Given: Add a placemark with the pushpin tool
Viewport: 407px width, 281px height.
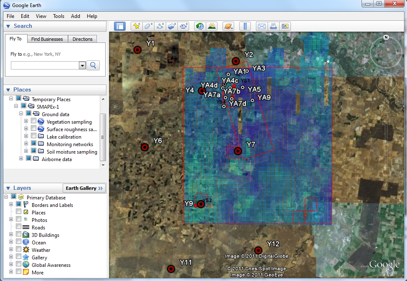Looking at the screenshot, I should pyautogui.click(x=137, y=26).
